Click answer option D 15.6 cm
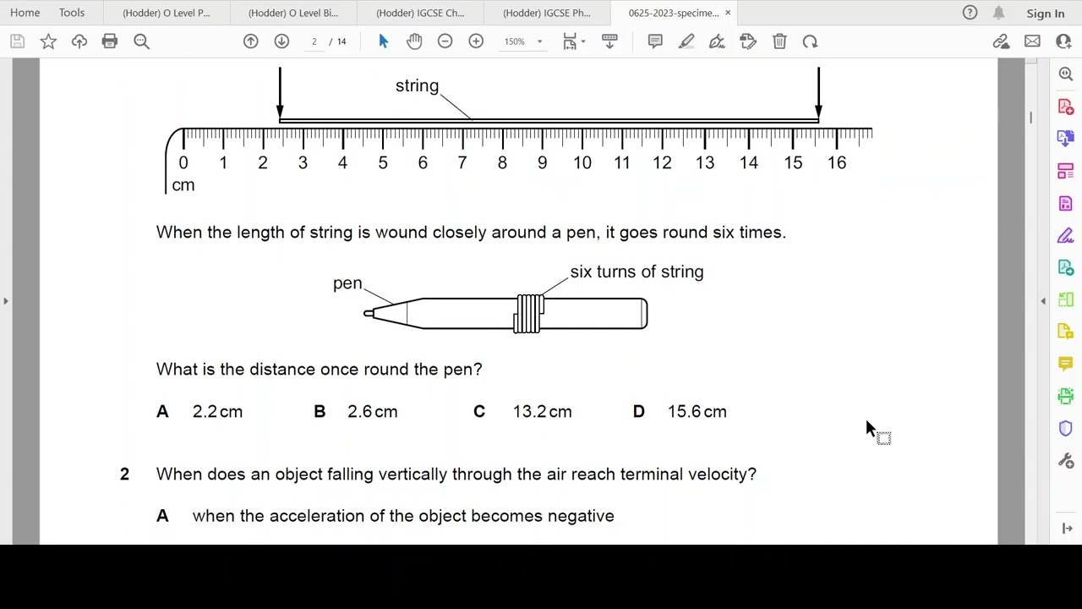1082x609 pixels. [680, 412]
